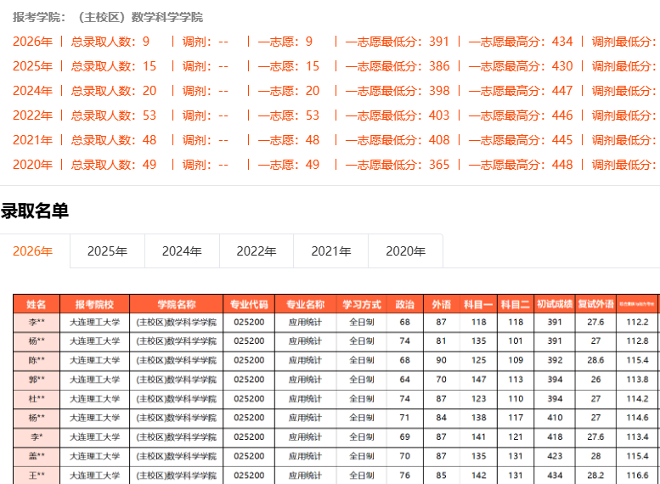
Task: Click 一志愿最低分：398 in the summary
Action: pyautogui.click(x=398, y=91)
